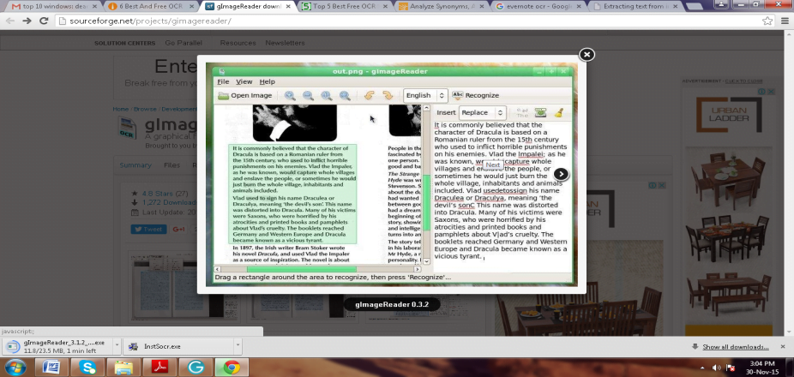Click the browser back arrow

tap(10, 21)
